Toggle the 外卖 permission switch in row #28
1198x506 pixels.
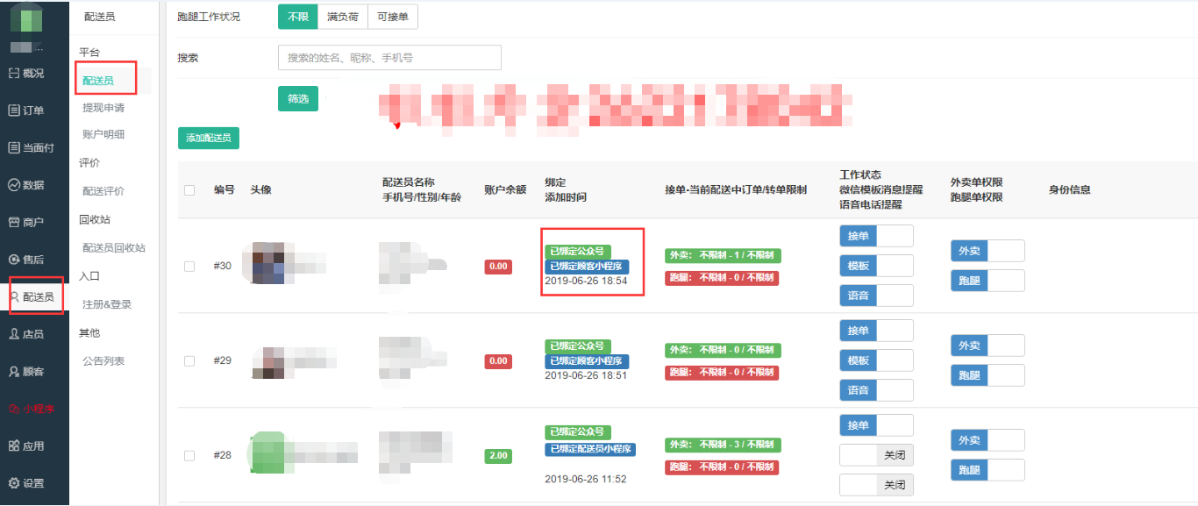click(x=988, y=440)
